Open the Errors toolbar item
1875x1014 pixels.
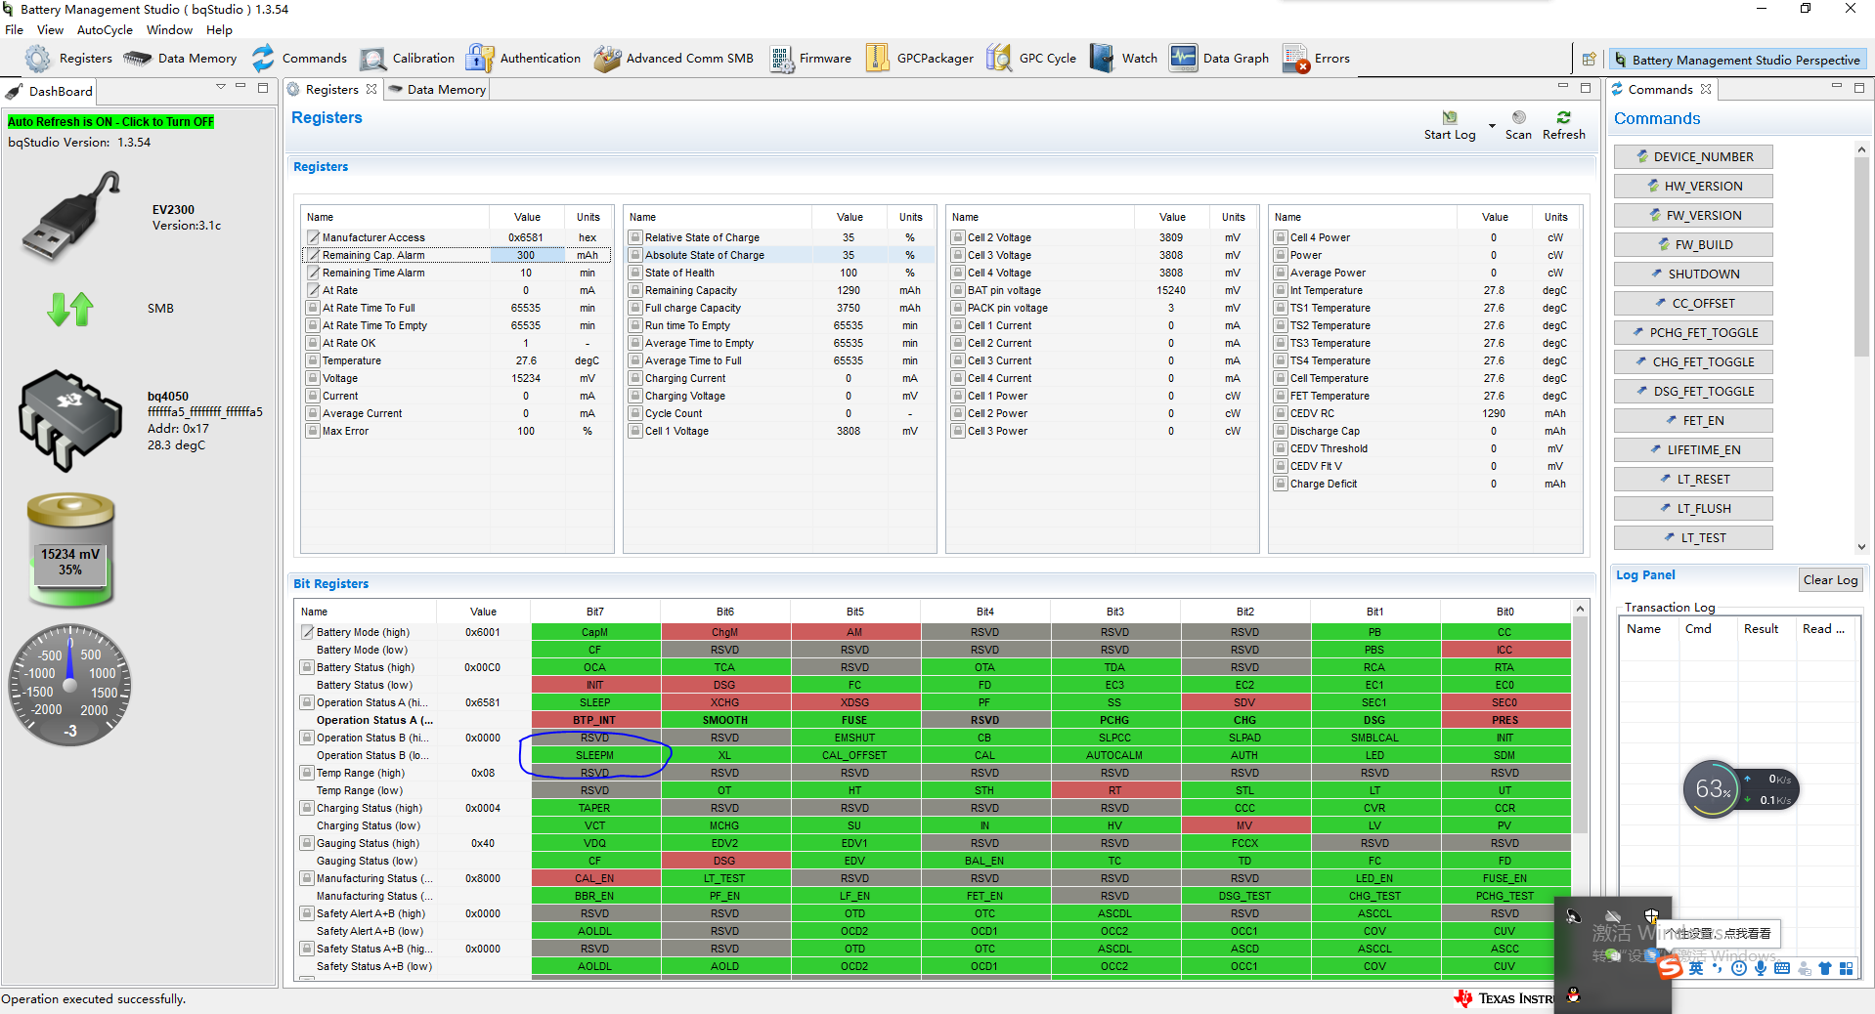click(1317, 59)
